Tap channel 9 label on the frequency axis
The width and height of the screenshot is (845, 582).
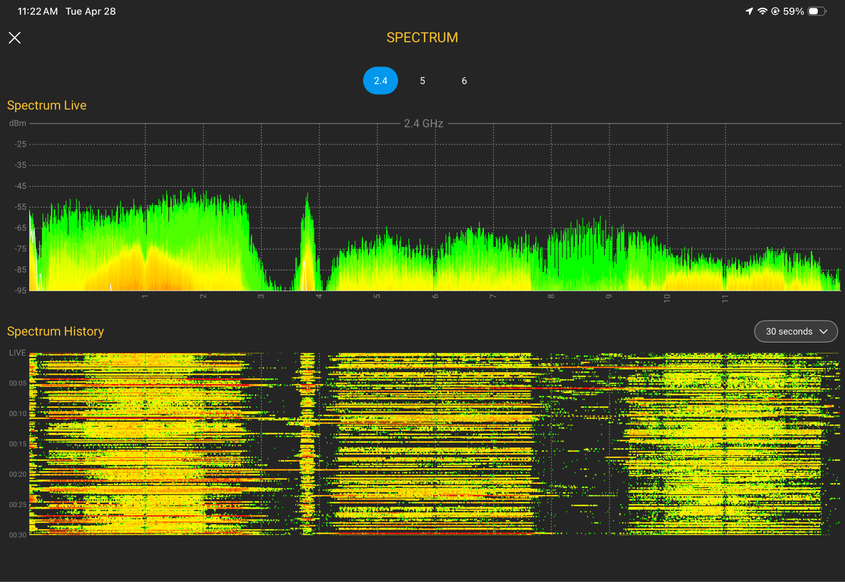609,297
